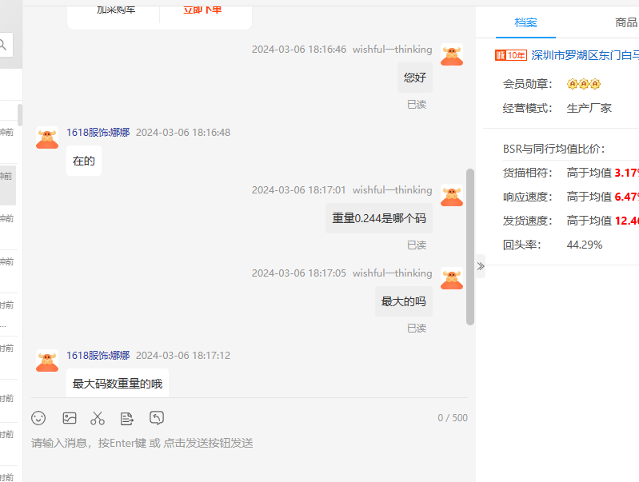Image resolution: width=639 pixels, height=482 pixels.
Task: Open the 深圳市罗湖区东门 shop link
Action: coord(585,55)
